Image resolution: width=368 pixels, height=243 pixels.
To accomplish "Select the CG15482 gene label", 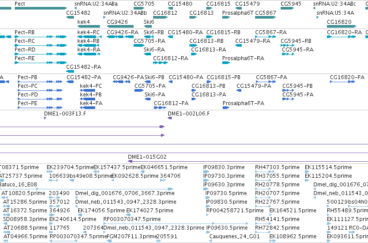I will pos(78,13).
